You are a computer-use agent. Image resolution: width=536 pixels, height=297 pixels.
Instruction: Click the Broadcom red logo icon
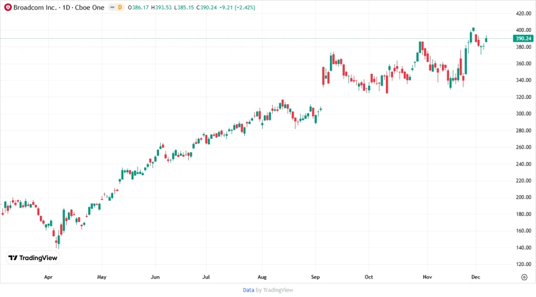pos(8,7)
